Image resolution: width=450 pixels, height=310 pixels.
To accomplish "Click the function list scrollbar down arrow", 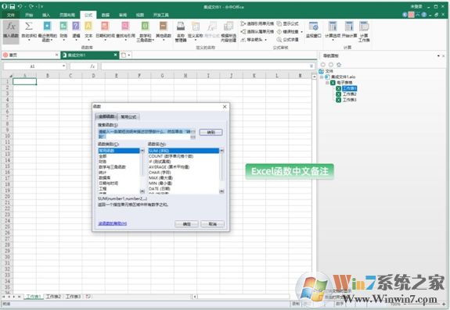I will click(x=221, y=191).
